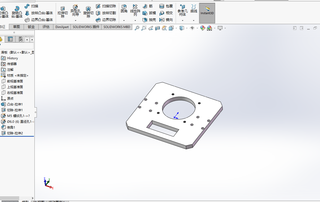This screenshot has width=320, height=202.
Task: Select the 抽壳 shell tool
Action: [149, 20]
